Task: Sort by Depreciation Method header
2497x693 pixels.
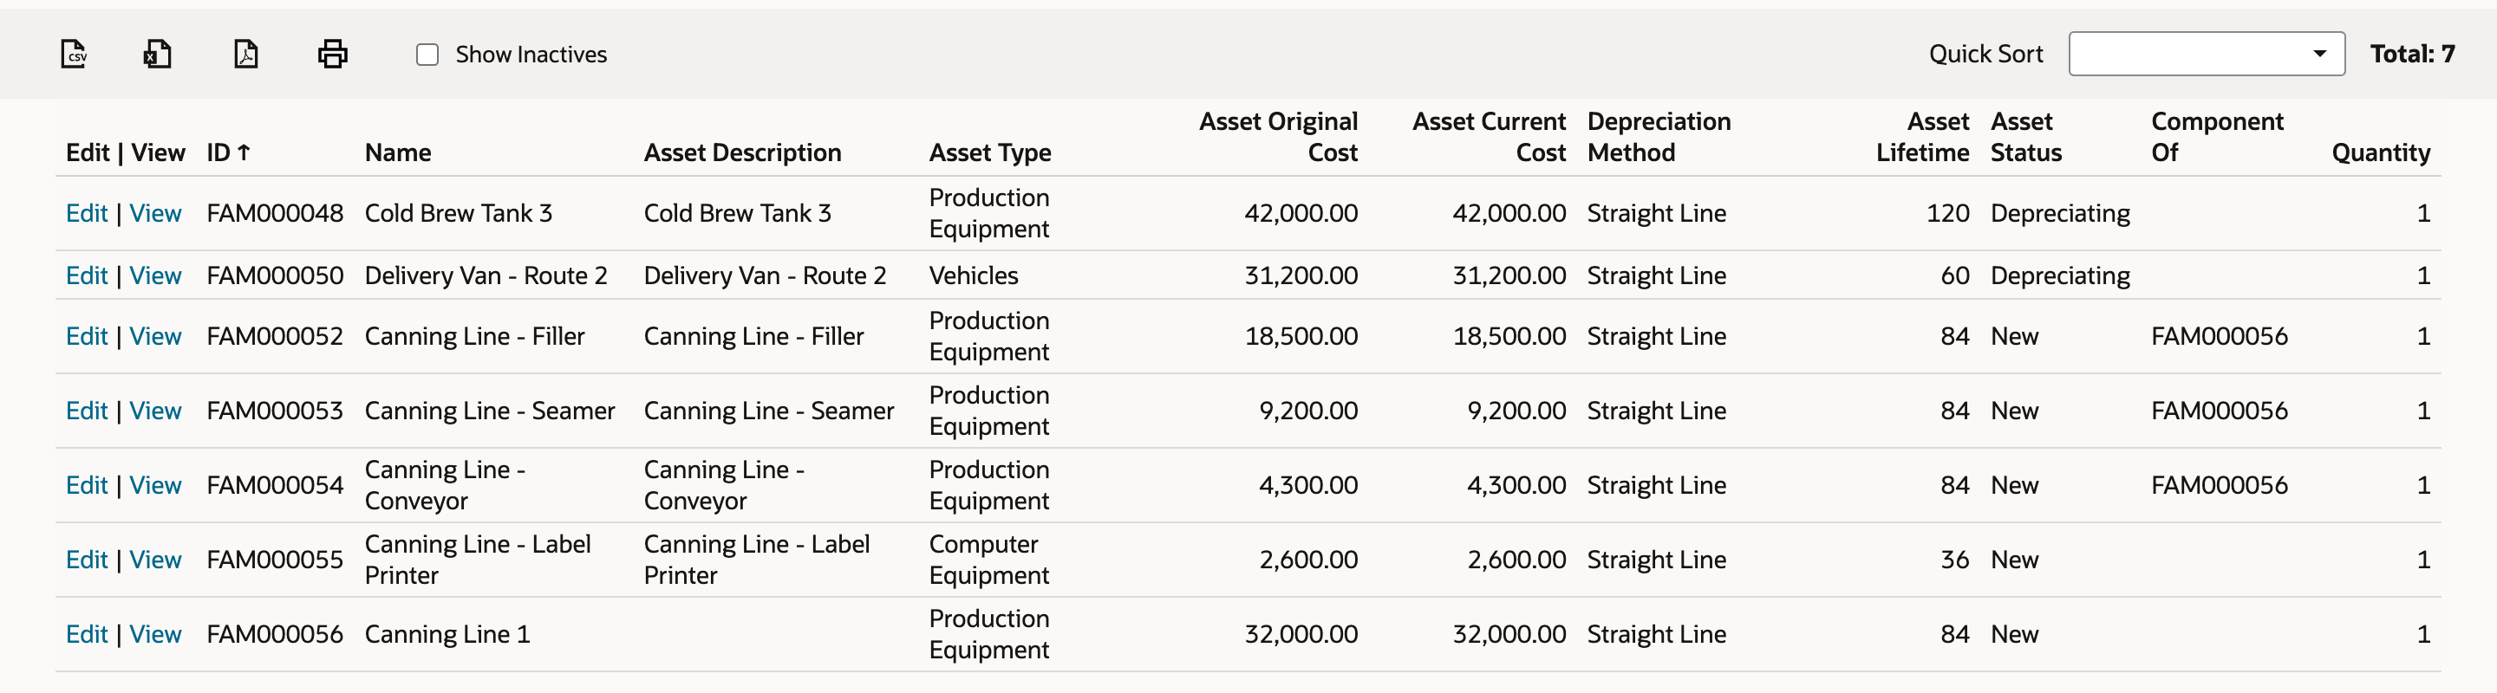Action: [x=1659, y=138]
